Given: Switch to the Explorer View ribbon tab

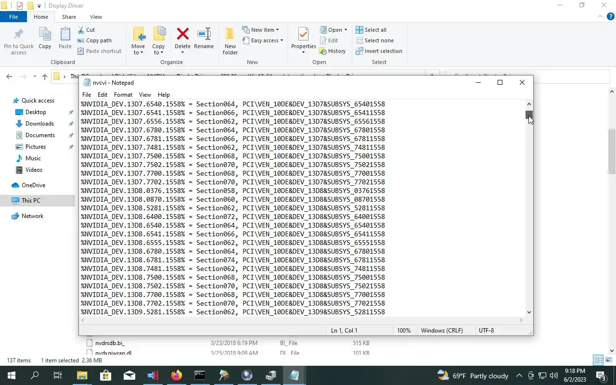Looking at the screenshot, I should 96,17.
